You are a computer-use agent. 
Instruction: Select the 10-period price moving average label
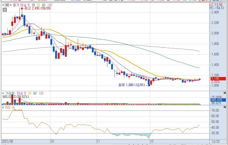33,5
